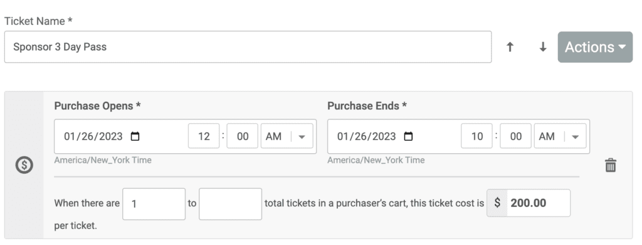Select Purchase Opens hour field showing 12
This screenshot has height=245, width=642.
[204, 136]
